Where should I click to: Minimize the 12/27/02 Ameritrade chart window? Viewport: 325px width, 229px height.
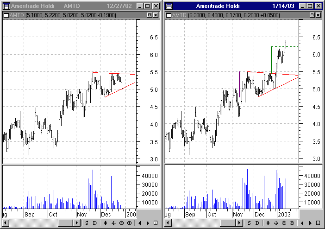pos(140,6)
